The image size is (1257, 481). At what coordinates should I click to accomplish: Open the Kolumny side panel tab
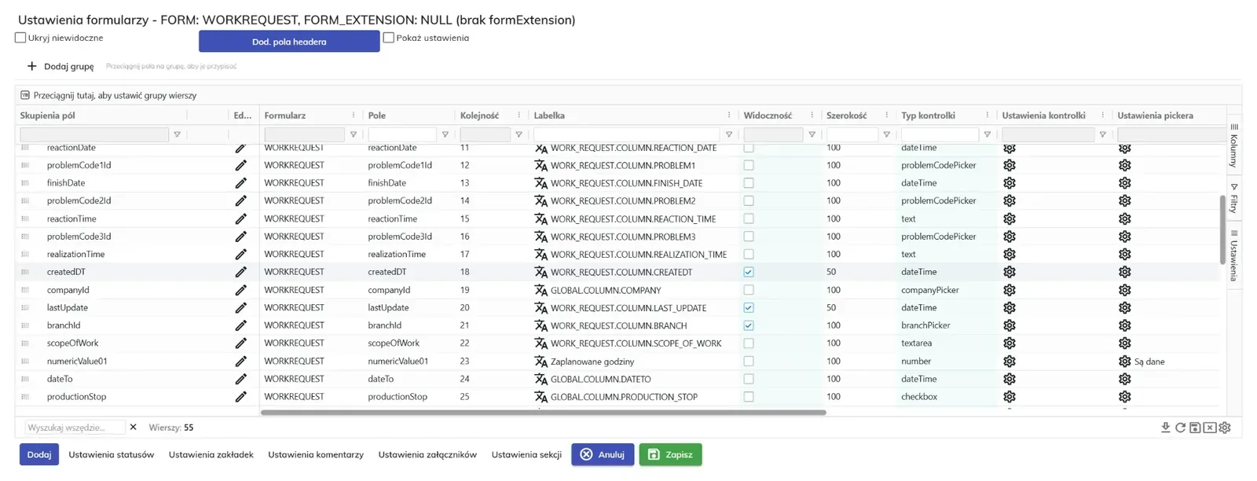tap(1234, 145)
